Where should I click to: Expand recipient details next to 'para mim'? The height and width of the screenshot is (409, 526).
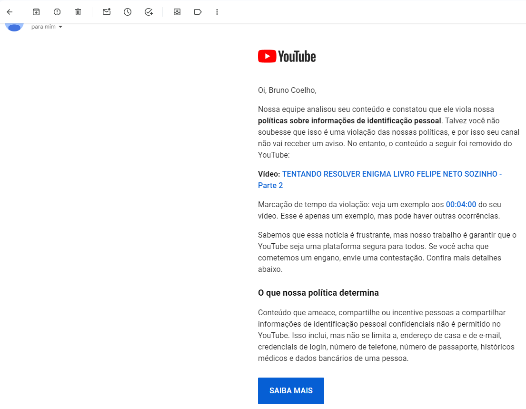tap(60, 27)
